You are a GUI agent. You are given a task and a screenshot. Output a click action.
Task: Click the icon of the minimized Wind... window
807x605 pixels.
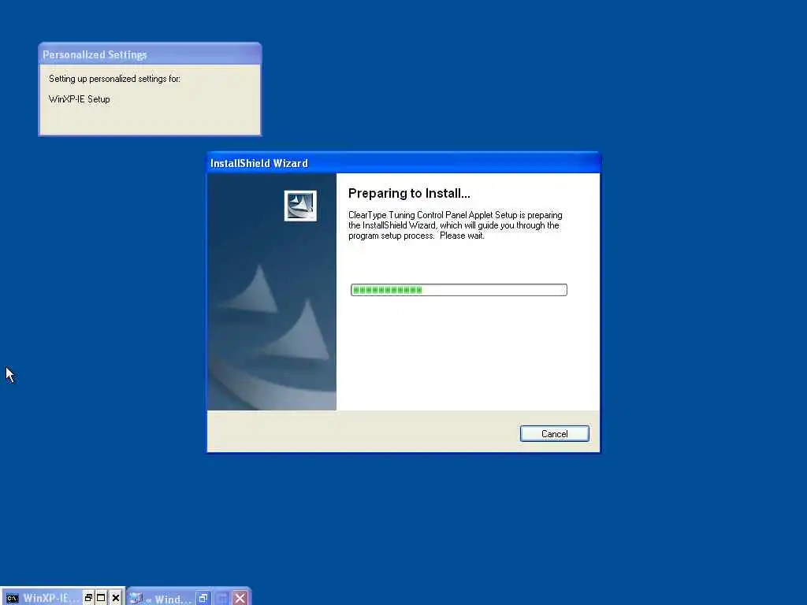click(136, 598)
